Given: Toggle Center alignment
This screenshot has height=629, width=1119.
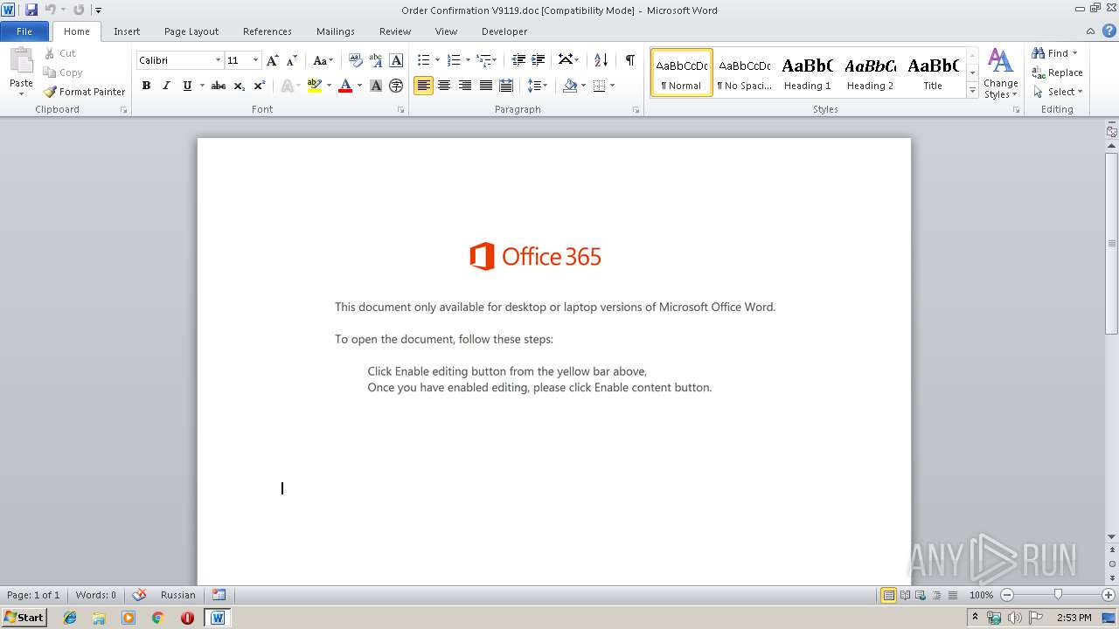Looking at the screenshot, I should (x=444, y=86).
